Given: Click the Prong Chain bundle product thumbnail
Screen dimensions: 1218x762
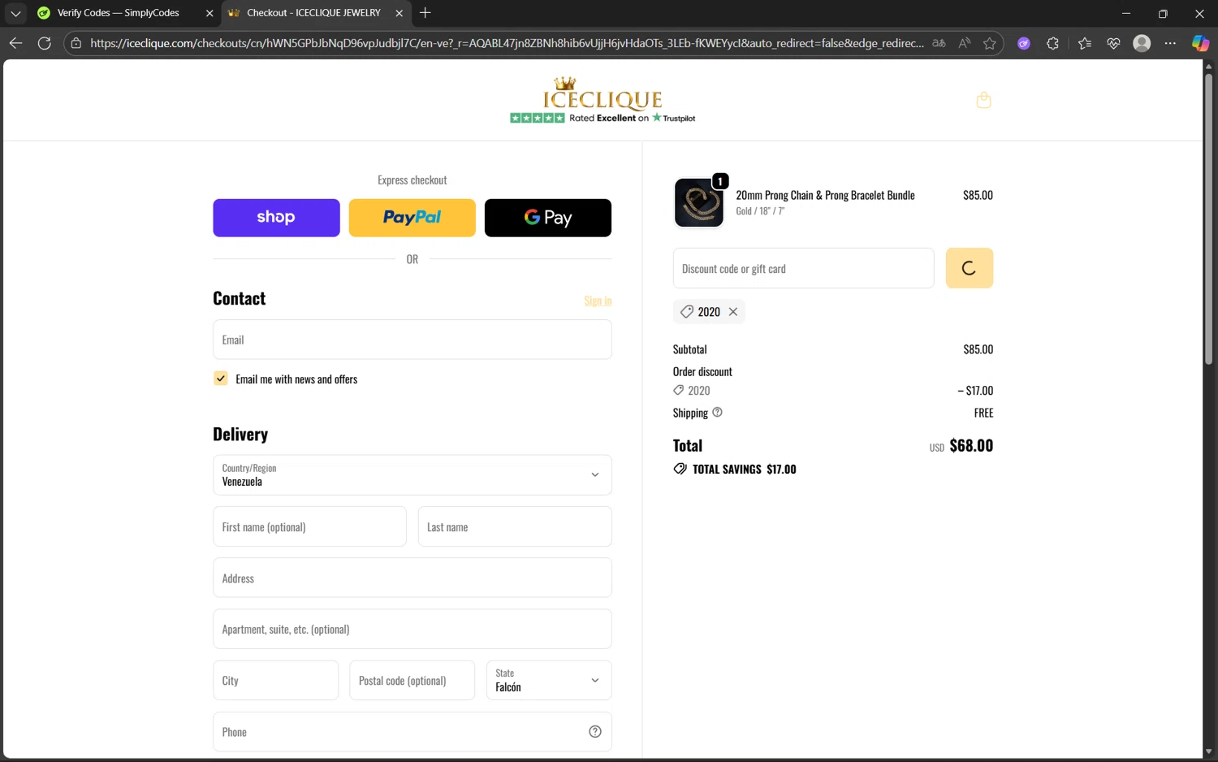Looking at the screenshot, I should point(699,202).
